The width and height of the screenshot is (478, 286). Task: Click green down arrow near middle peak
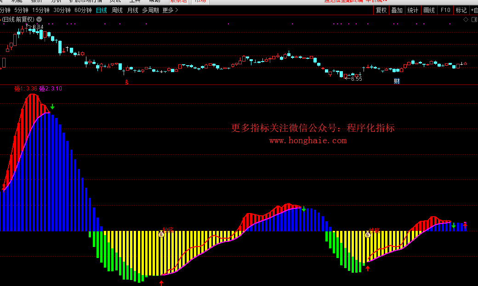click(x=304, y=209)
